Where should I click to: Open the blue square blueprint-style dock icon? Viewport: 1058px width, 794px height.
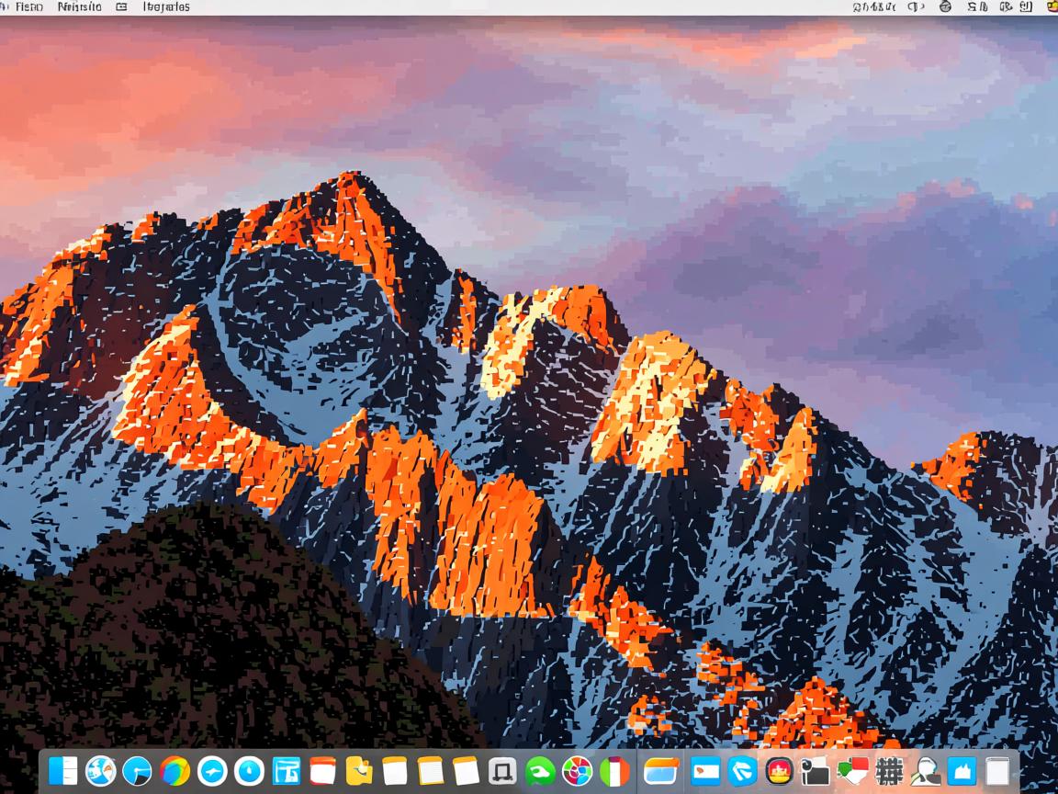tap(287, 771)
